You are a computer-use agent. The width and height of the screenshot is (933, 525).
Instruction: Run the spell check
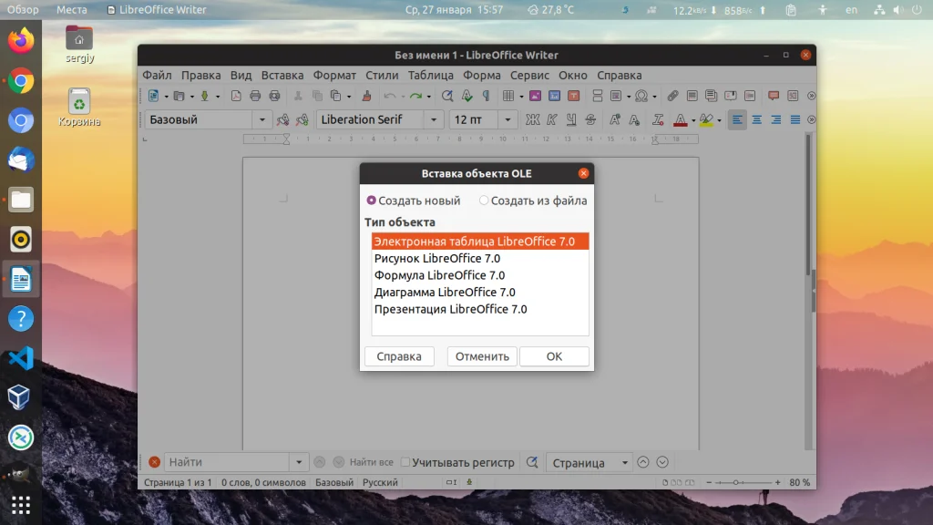[466, 96]
